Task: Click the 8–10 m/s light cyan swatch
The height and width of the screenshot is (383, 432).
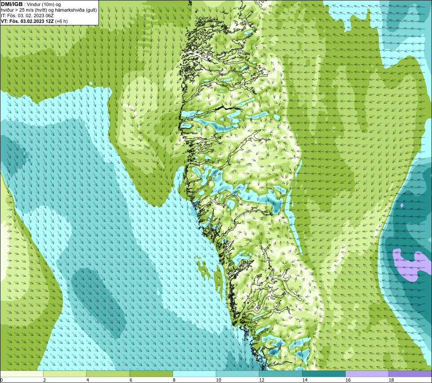Action: [x=194, y=374]
